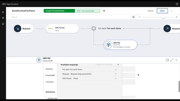Zoom in with the plus icon
Viewport: 180px width, 101px height.
click(176, 17)
